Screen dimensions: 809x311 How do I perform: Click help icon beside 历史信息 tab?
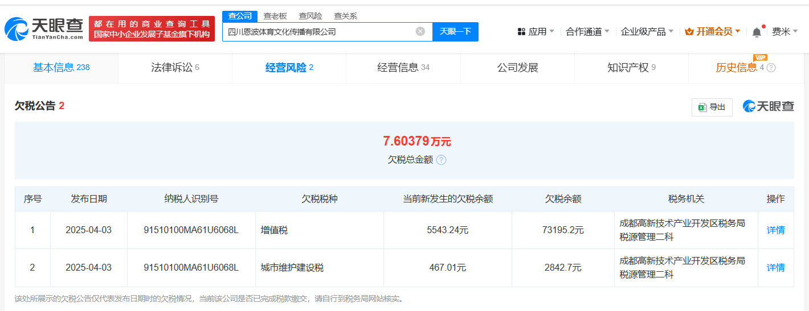click(771, 68)
